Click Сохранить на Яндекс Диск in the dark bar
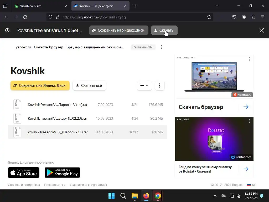Image resolution: width=269 pixels, height=202 pixels. (x=119, y=30)
